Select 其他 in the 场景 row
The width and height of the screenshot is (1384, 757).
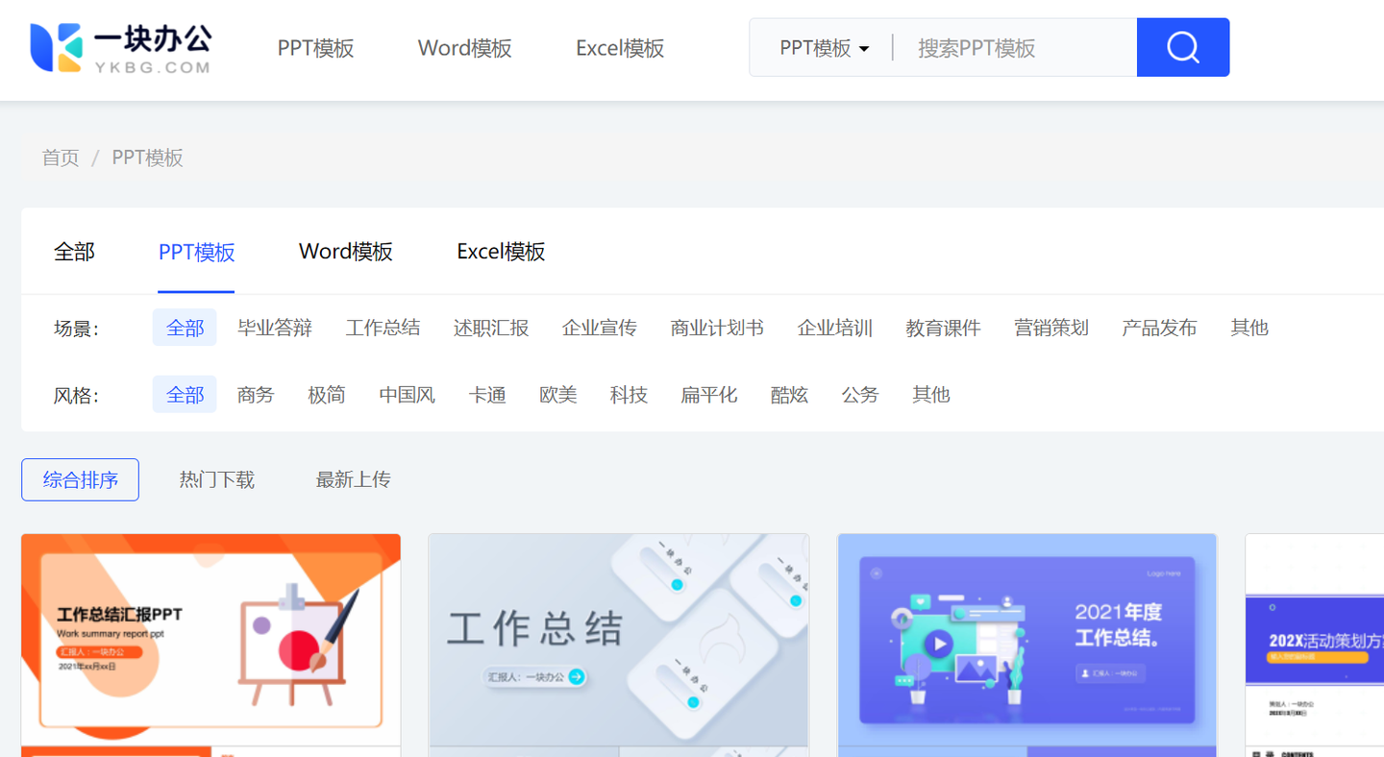(1248, 328)
